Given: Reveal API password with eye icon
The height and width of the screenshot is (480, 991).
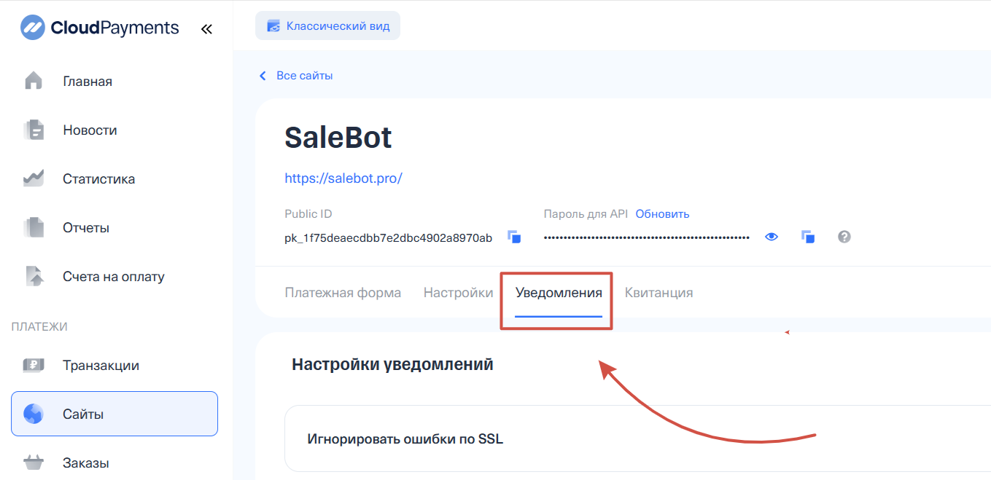Looking at the screenshot, I should [772, 237].
